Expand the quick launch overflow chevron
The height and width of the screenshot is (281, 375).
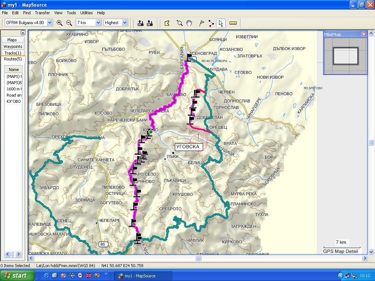[x=106, y=274]
